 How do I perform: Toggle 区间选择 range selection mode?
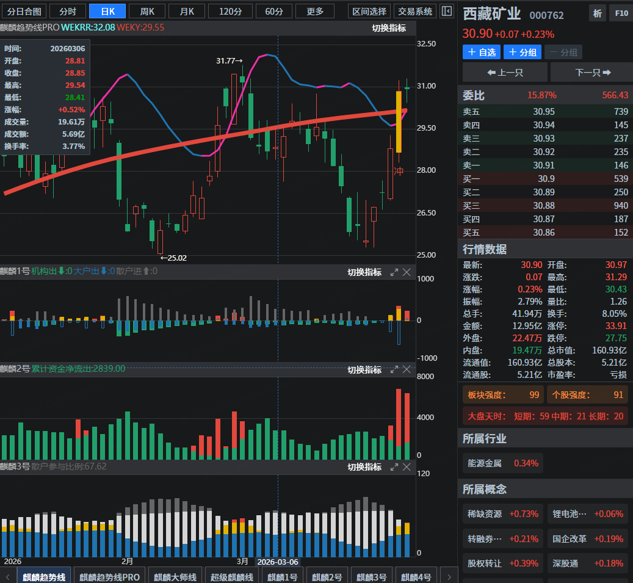coord(370,11)
